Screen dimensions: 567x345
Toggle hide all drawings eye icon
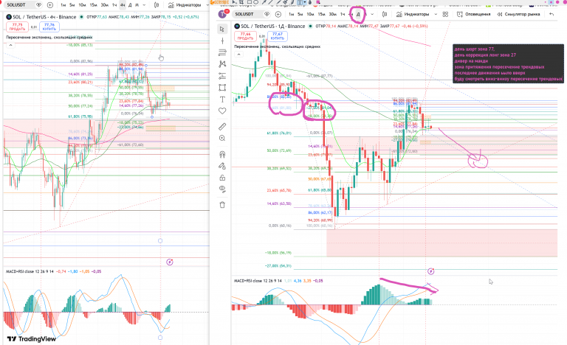pos(222,189)
